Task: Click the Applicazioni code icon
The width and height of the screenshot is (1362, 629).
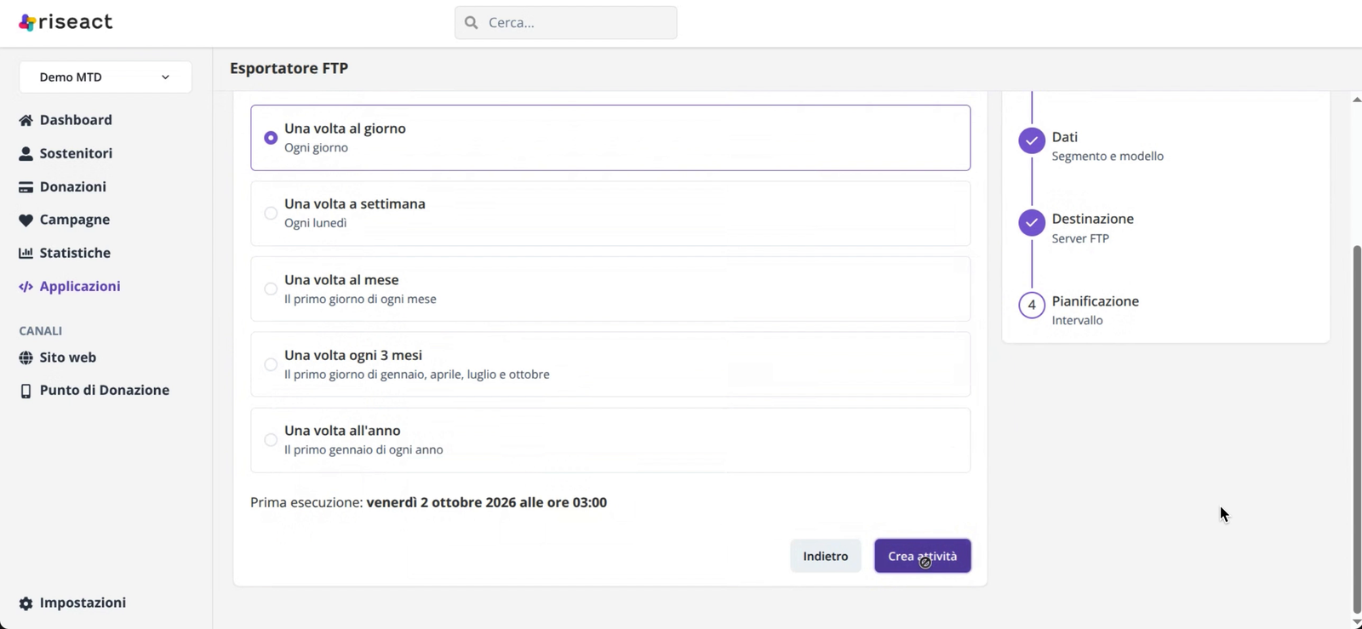Action: coord(26,287)
